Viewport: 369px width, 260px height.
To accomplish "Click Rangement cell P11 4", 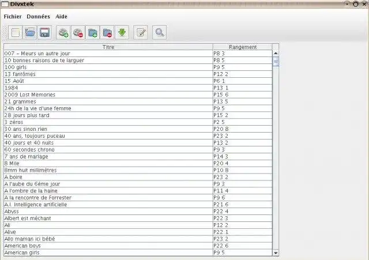I will tap(243, 191).
